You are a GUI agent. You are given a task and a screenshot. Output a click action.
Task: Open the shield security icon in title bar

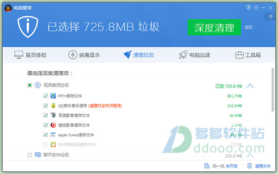click(248, 7)
